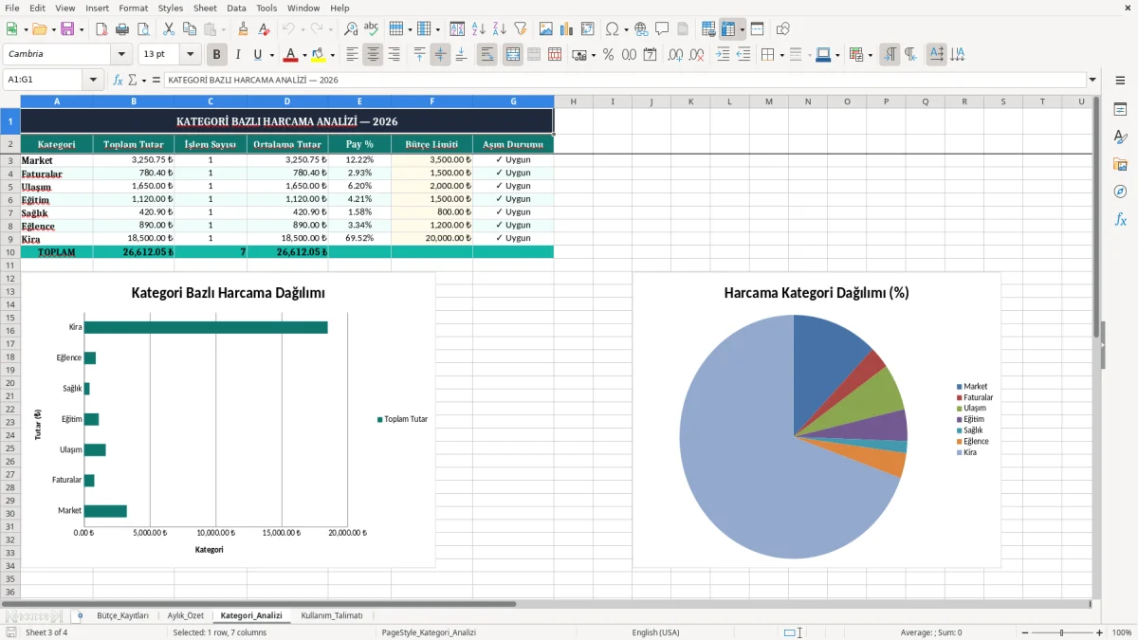Screen dimensions: 1138x640
Task: Toggle AutoFilter funnel icon
Action: (520, 29)
